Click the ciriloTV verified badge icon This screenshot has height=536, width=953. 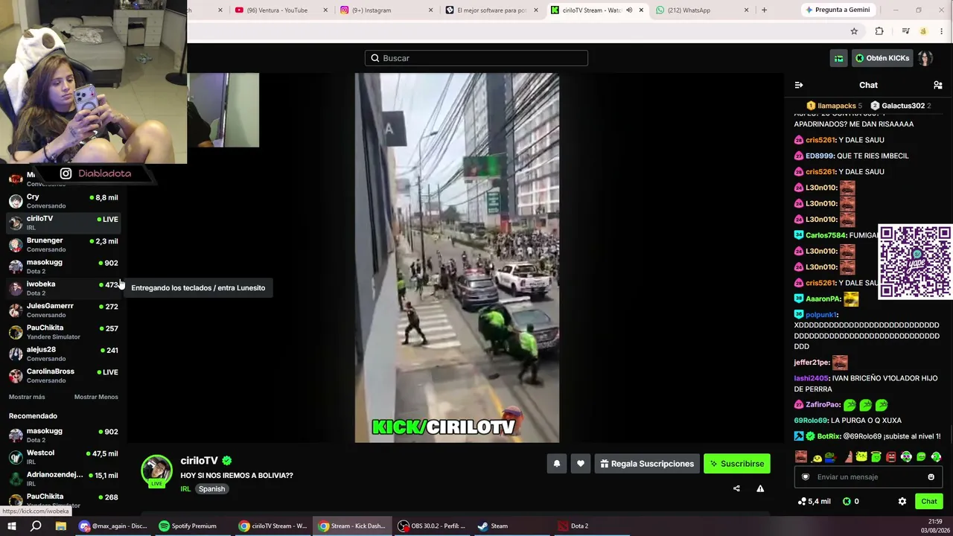[227, 461]
